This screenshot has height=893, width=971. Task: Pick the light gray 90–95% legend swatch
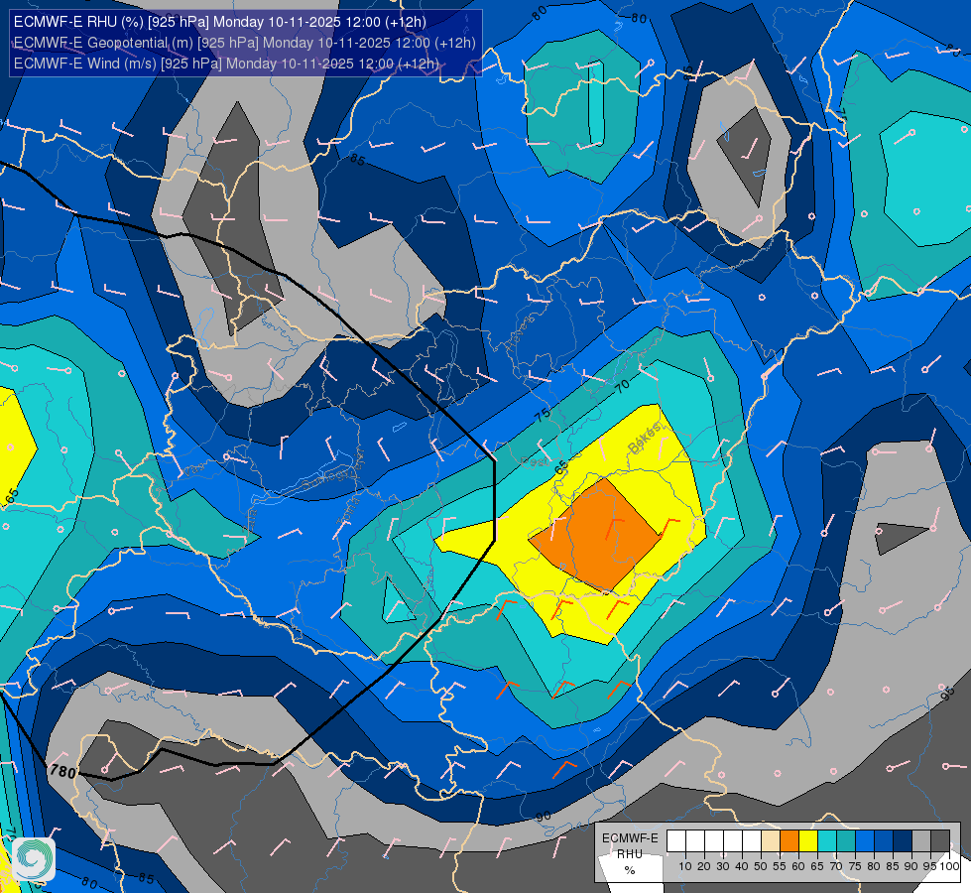(921, 840)
